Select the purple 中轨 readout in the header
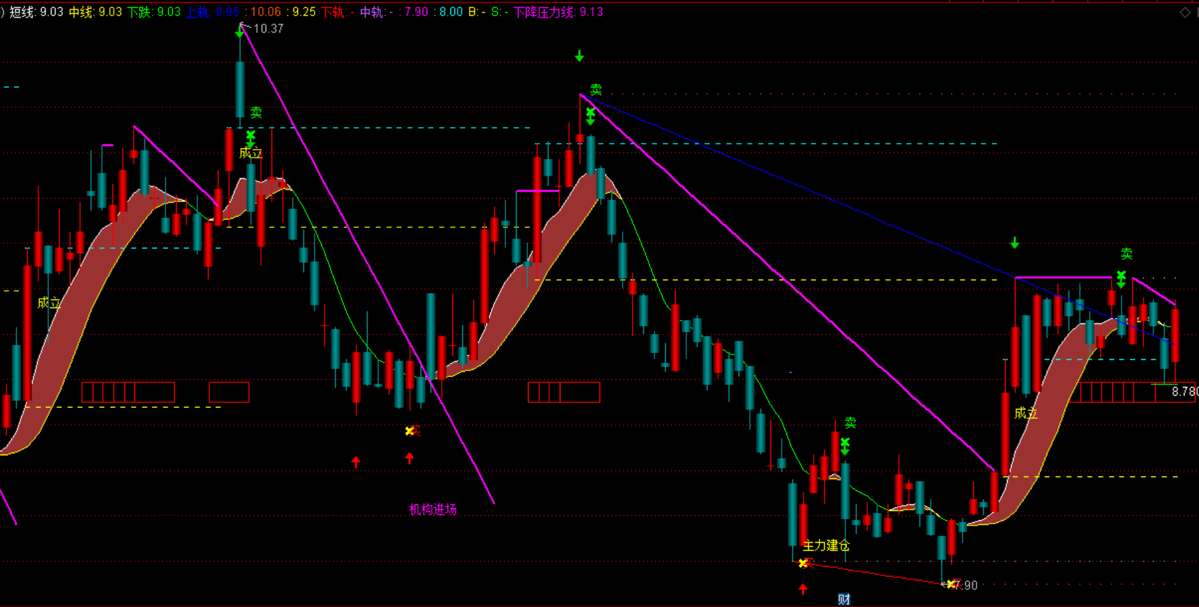 (x=377, y=12)
